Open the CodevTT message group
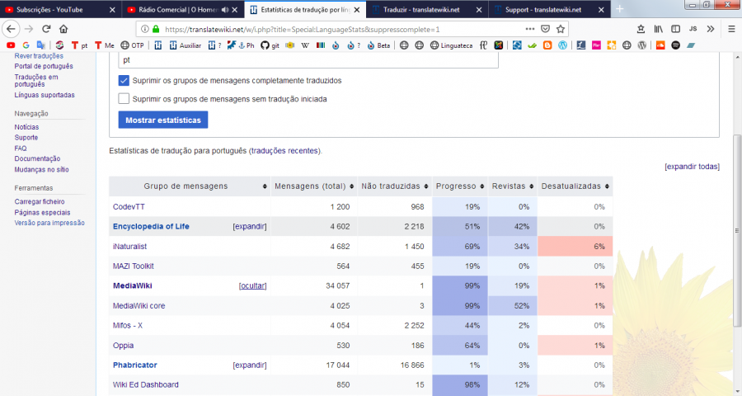 pos(129,206)
